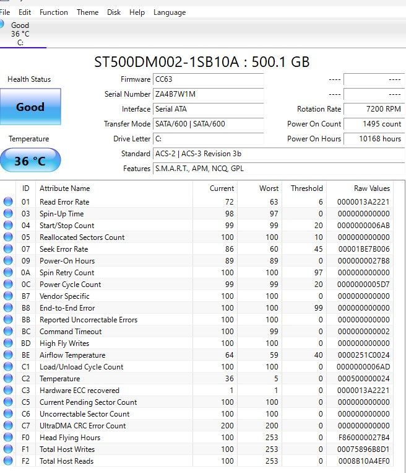The image size is (406, 473).
Task: Click the UltraDMA CRC Error Count name
Action: 82,425
